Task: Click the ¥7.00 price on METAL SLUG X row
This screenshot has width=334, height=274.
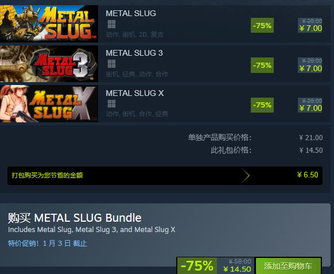Action: [310, 108]
